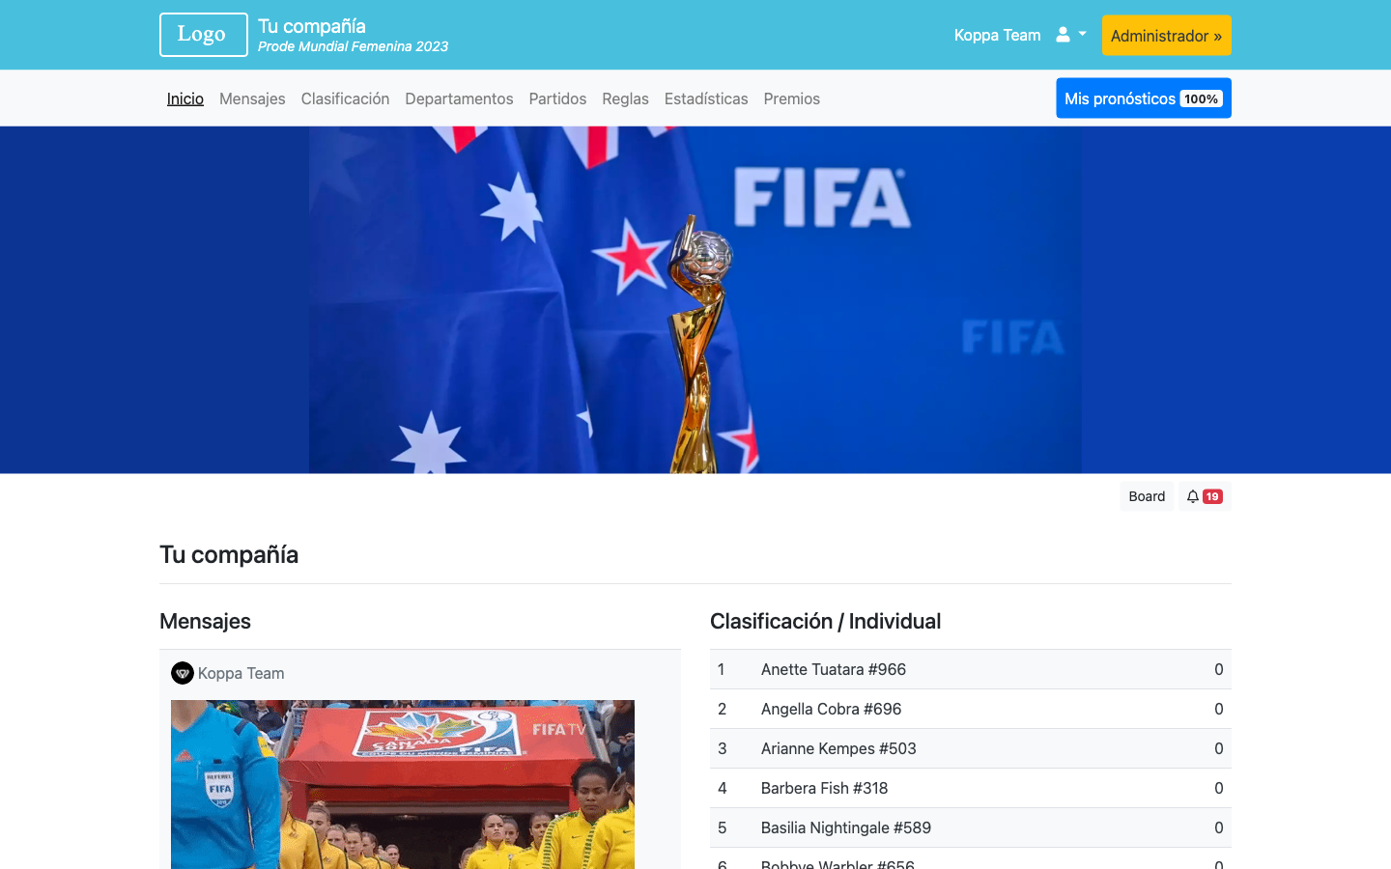Open the message photo of players

403,784
